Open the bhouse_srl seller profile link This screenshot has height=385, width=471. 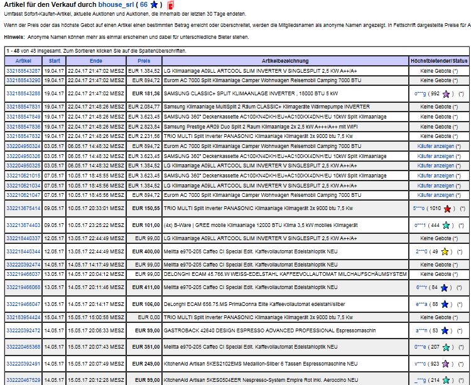coord(116,4)
